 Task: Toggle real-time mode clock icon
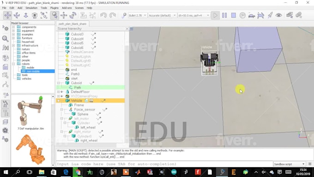[x=242, y=15]
